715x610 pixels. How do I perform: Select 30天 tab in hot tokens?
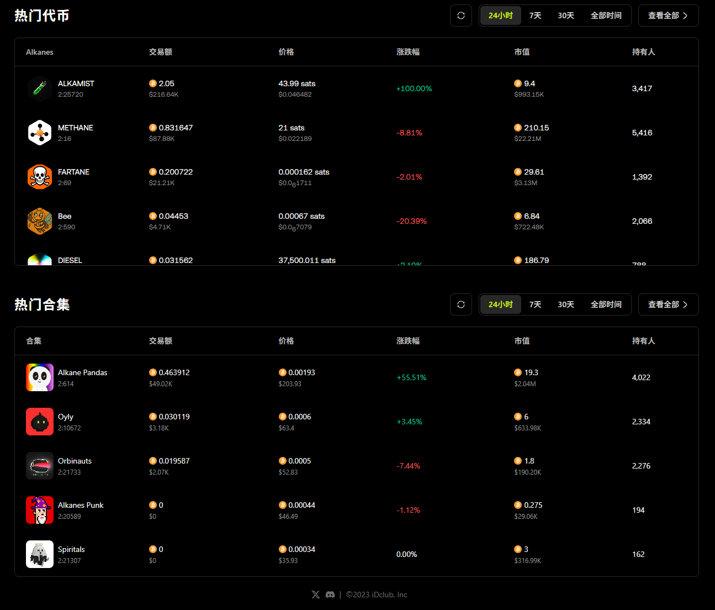pos(566,15)
